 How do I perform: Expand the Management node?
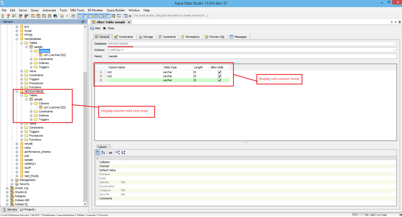12,180
